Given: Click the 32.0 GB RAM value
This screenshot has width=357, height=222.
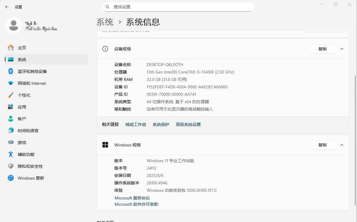Looking at the screenshot, I should pos(167,79).
